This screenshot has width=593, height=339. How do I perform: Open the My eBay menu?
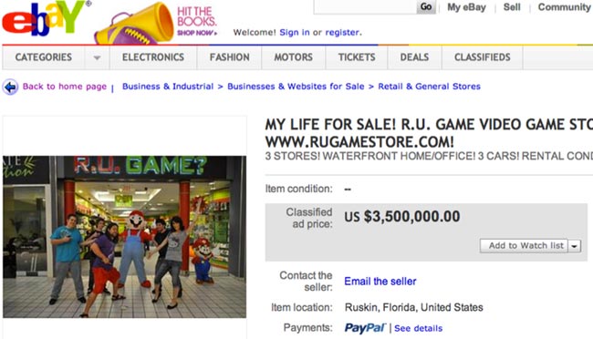coord(466,7)
